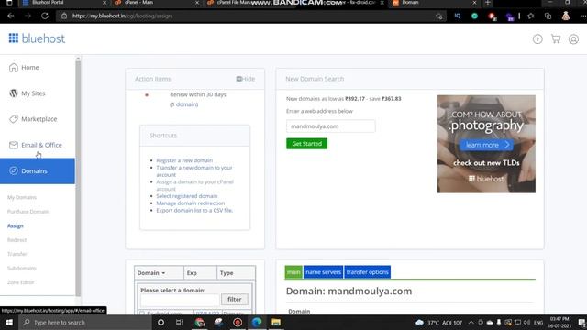587x330 pixels.
Task: Click the Windows taskbar search box
Action: [x=85, y=322]
